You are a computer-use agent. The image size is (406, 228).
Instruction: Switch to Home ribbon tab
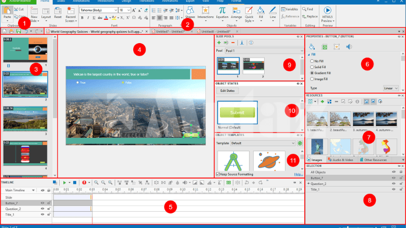point(45,1)
